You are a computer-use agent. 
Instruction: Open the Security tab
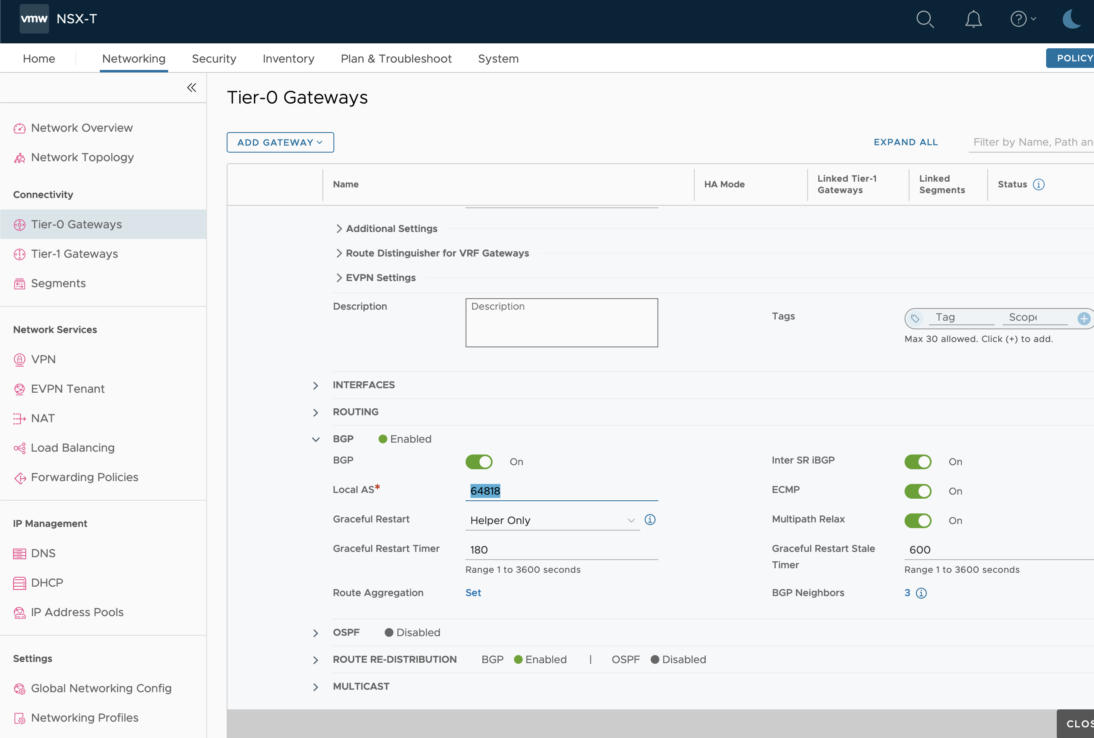[214, 59]
